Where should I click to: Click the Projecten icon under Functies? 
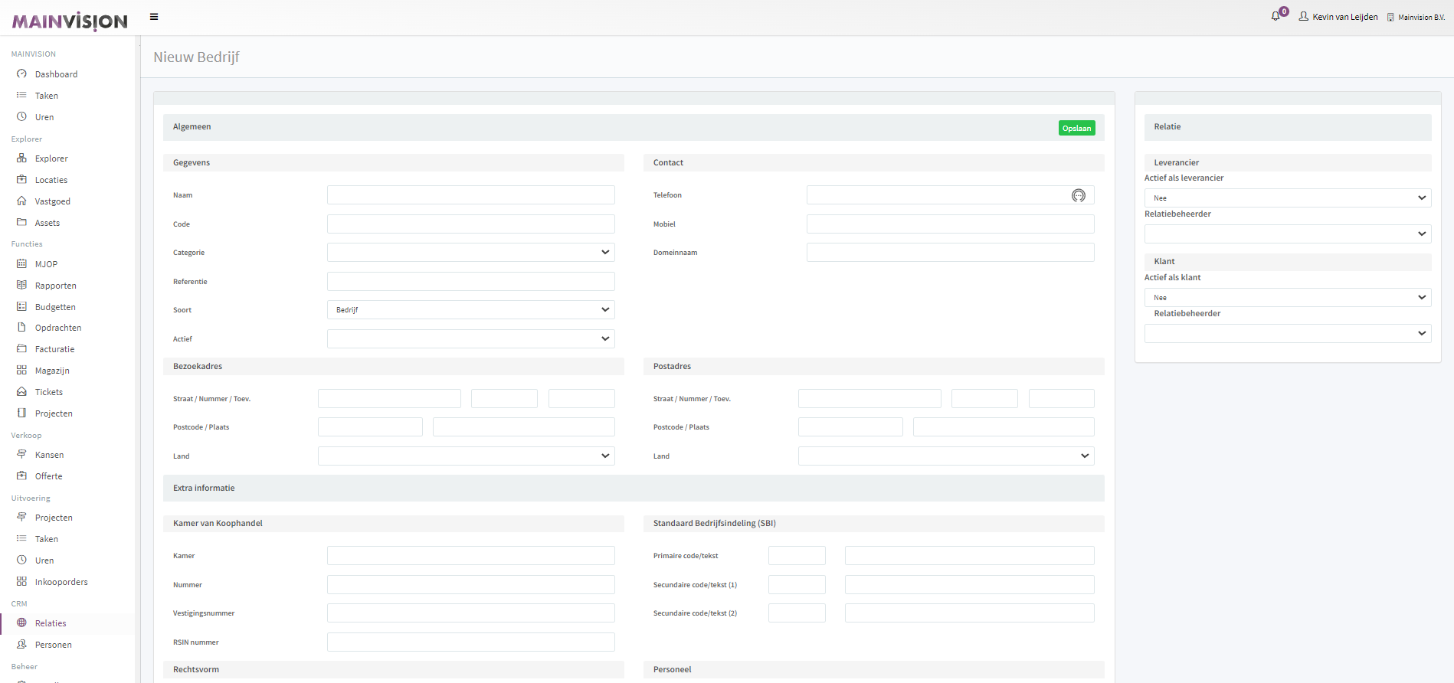pyautogui.click(x=21, y=413)
